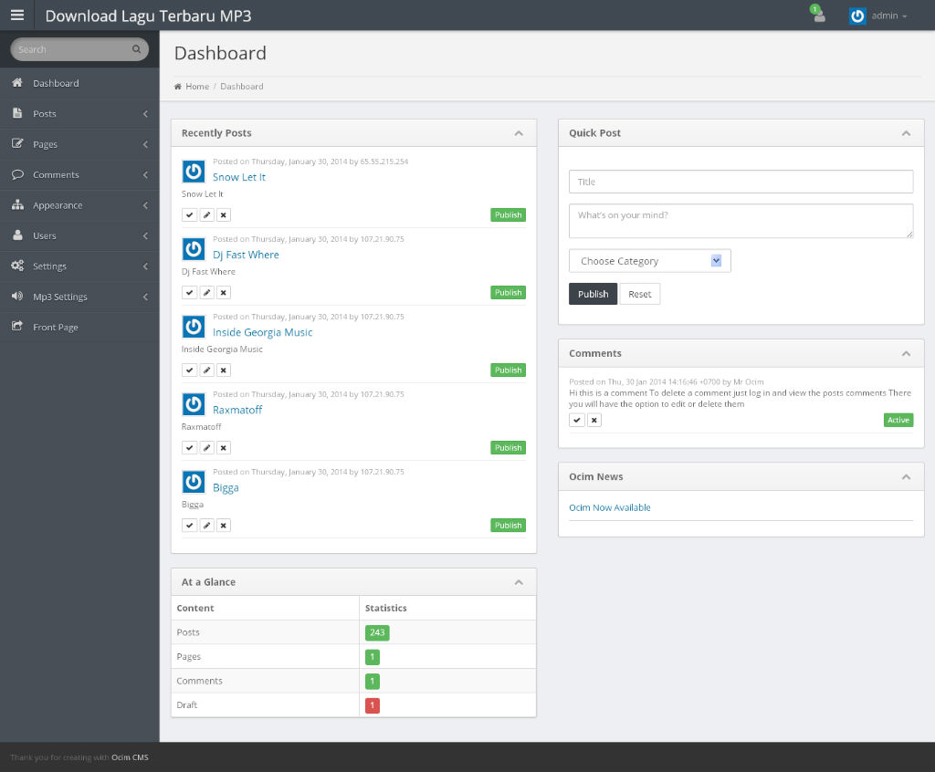Focus the Quick Post Title field
The image size is (935, 772).
(741, 182)
